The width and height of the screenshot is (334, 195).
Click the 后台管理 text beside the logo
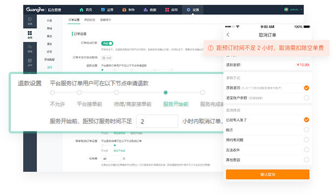[x=54, y=10]
